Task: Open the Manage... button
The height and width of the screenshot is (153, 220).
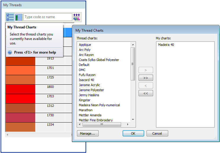Action: pyautogui.click(x=87, y=133)
